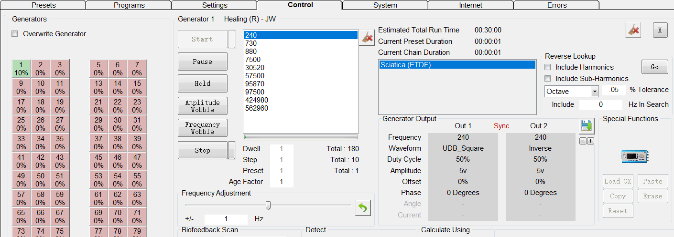Click the generator device icon in Special Functions
The width and height of the screenshot is (674, 237).
[635, 156]
